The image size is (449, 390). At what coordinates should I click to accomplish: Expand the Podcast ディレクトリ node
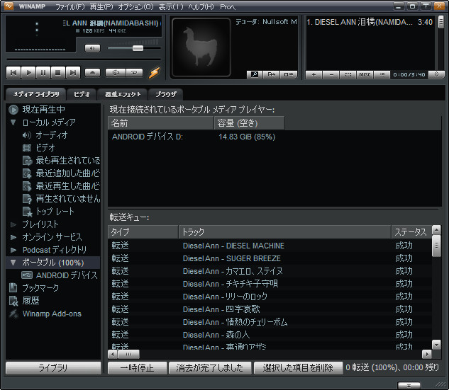(x=13, y=250)
